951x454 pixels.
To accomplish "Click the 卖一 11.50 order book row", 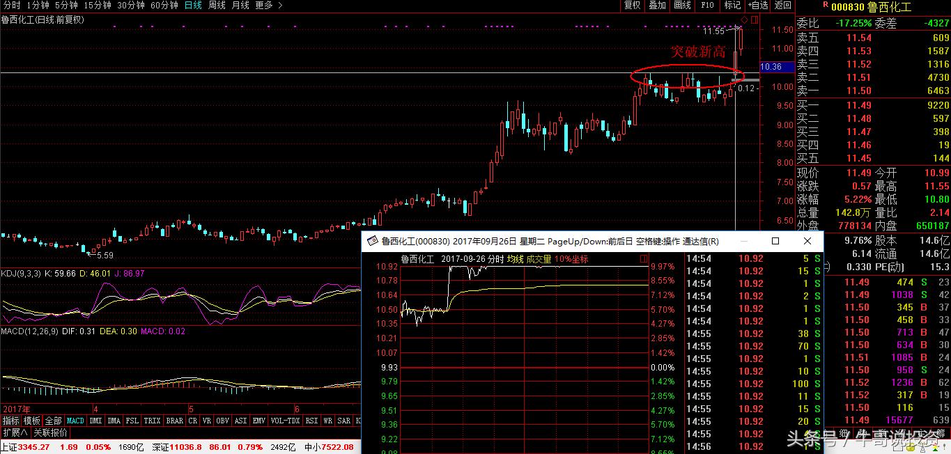I will [x=873, y=91].
